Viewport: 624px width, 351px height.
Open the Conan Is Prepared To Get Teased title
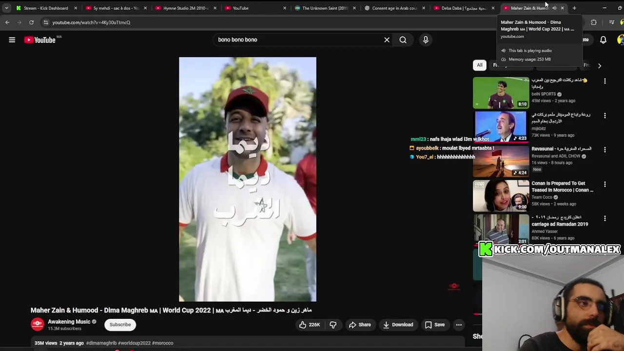[x=562, y=187]
